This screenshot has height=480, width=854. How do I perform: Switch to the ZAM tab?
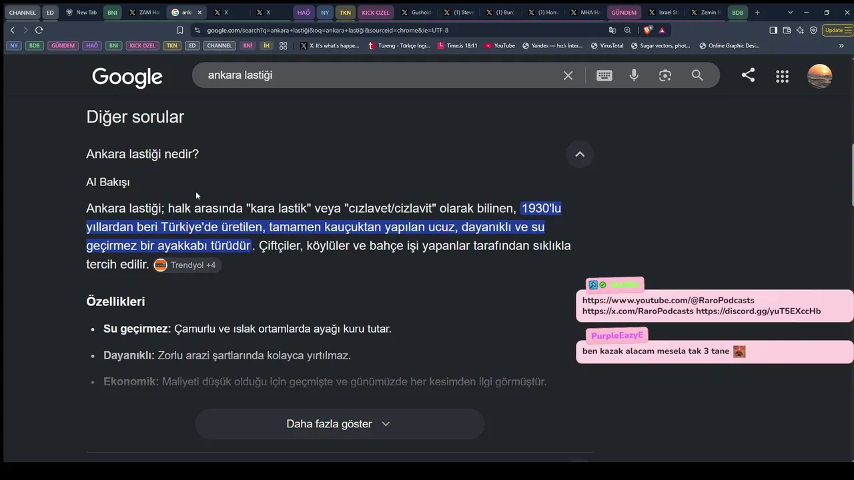[144, 12]
